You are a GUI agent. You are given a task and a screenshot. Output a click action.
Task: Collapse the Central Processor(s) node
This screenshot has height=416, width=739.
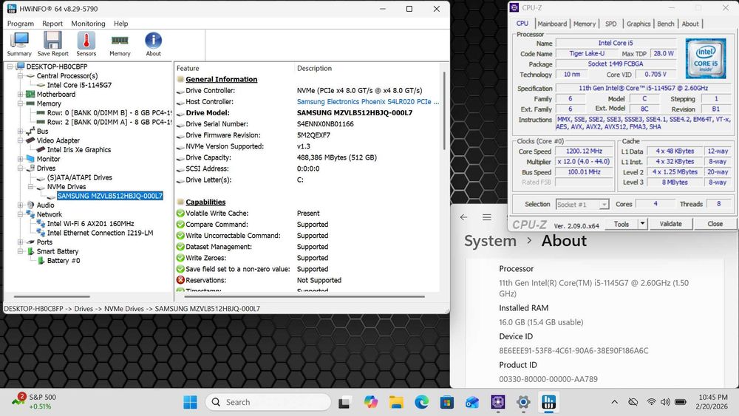pos(20,76)
